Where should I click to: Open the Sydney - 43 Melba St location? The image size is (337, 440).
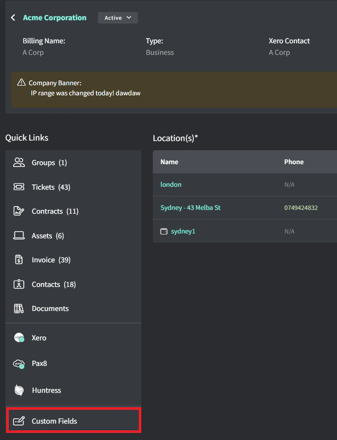point(190,207)
